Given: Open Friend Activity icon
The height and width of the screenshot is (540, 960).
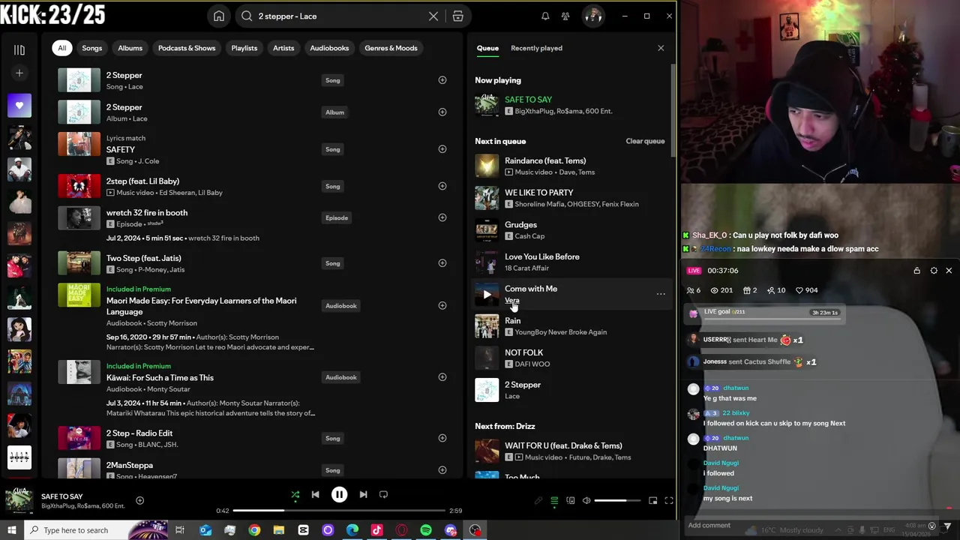Looking at the screenshot, I should [x=565, y=16].
